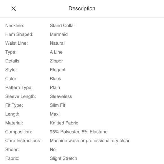This screenshot has height=164, width=164.
Task: Click the Maxi length value
Action: tap(55, 114)
